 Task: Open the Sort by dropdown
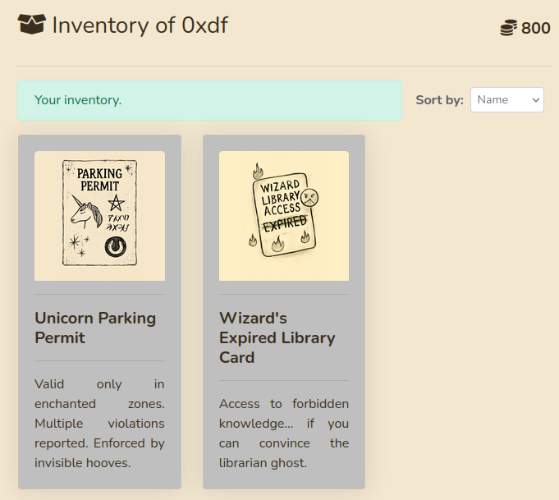[x=506, y=100]
